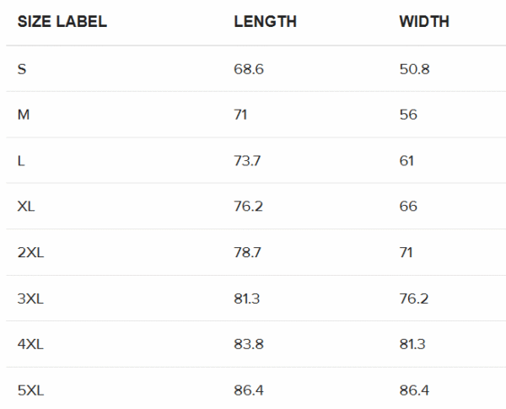Image resolution: width=506 pixels, height=409 pixels.
Task: Select the 3XL size row label
Action: 30,299
